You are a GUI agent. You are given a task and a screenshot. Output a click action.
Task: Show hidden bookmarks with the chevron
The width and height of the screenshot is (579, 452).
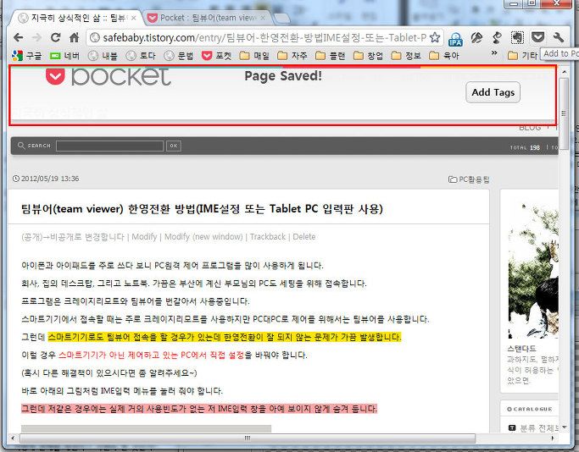(x=494, y=53)
